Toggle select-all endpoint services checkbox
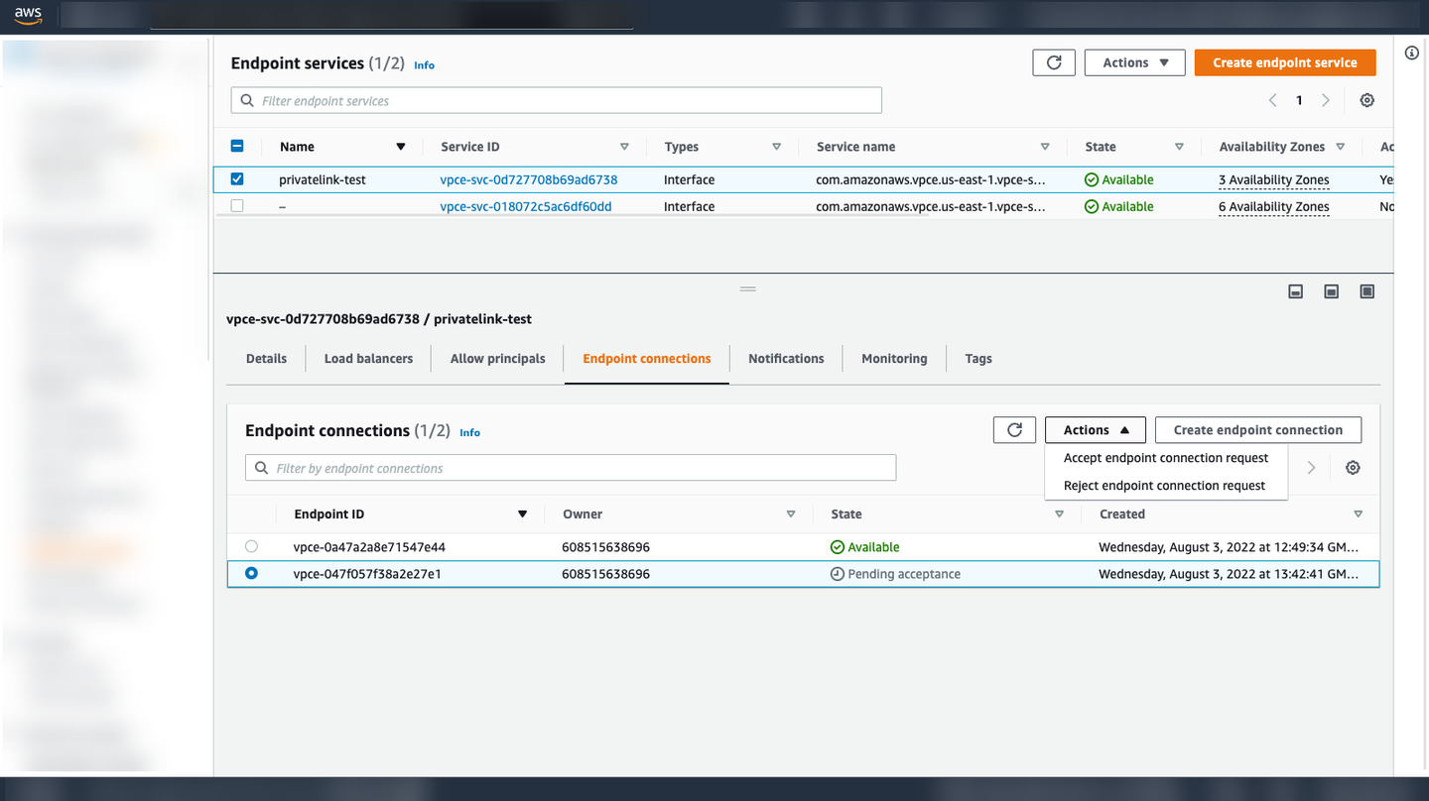1429x801 pixels. coord(237,146)
